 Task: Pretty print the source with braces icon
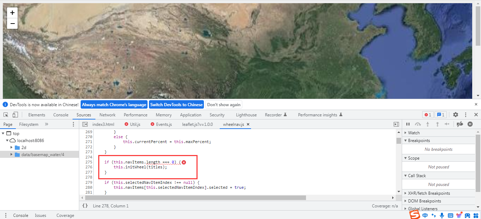coord(85,206)
